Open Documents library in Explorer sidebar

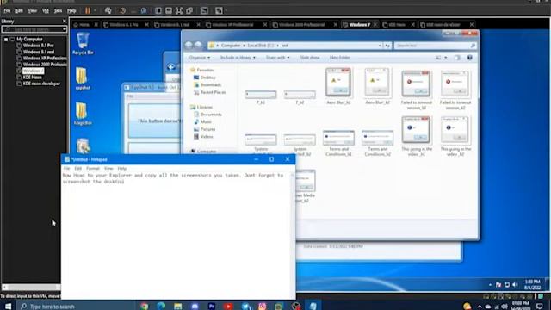211,115
